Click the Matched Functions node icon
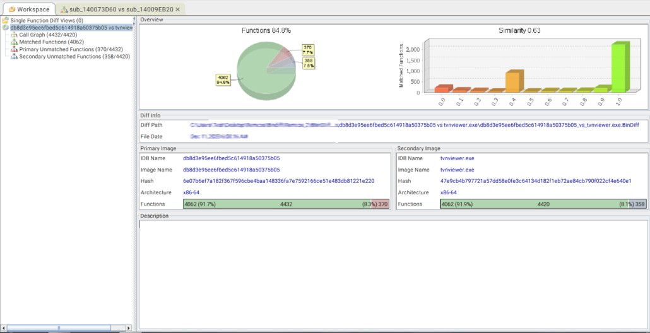 (15, 42)
